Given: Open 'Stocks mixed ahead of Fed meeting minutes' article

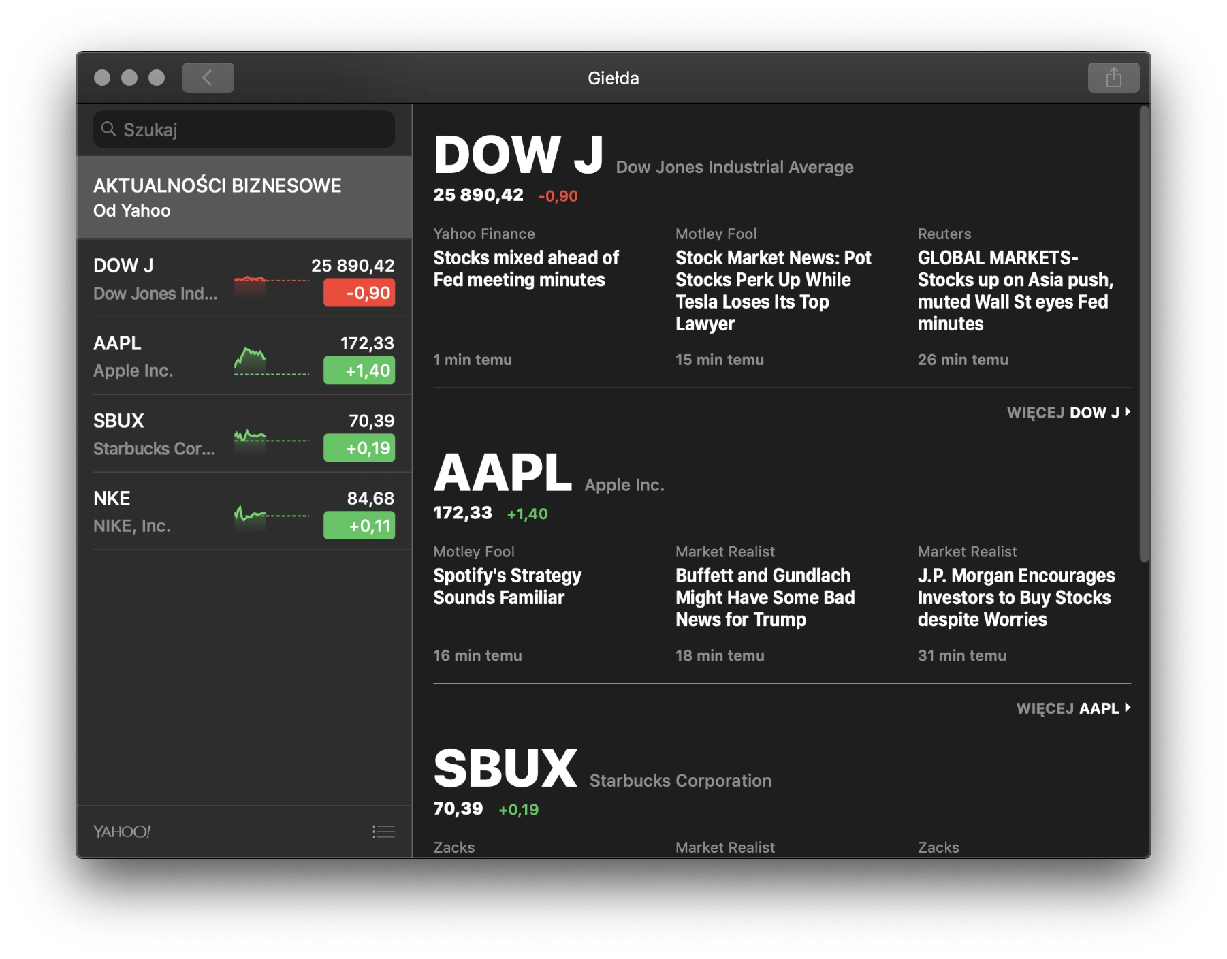Looking at the screenshot, I should (526, 269).
